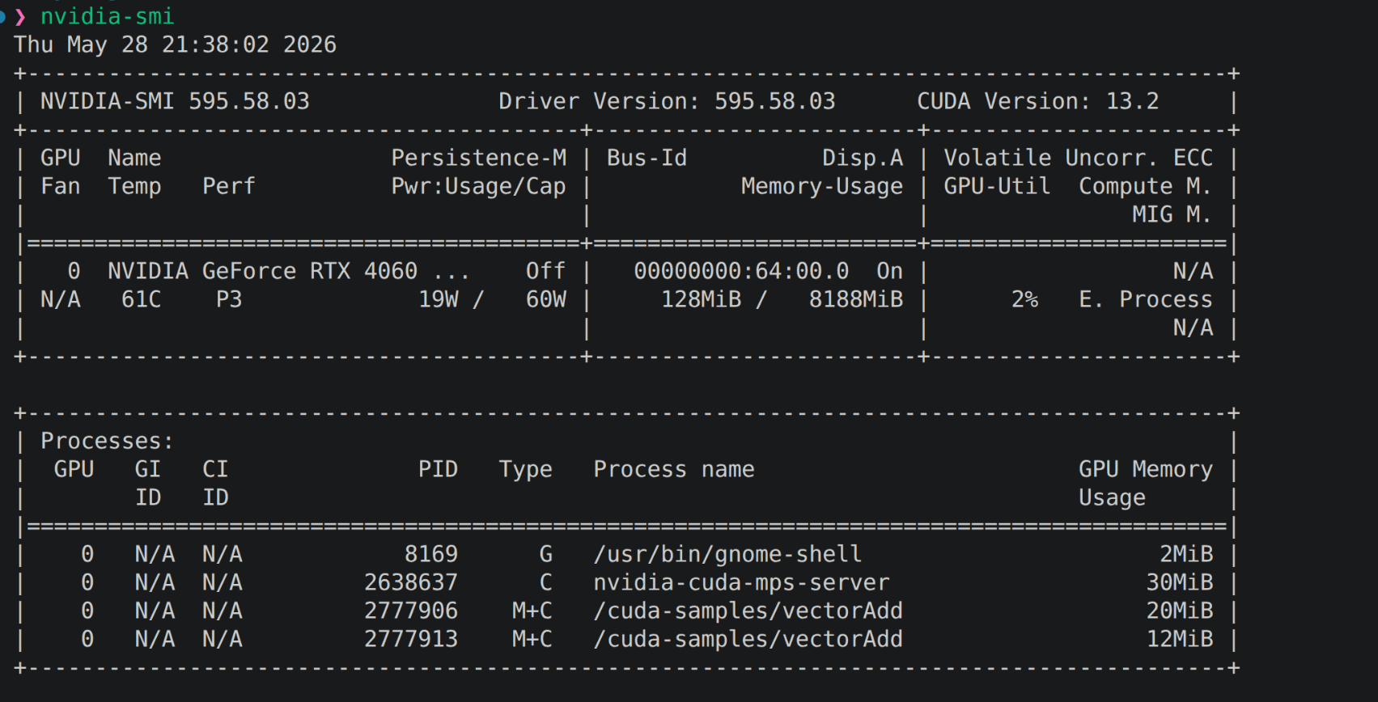The height and width of the screenshot is (702, 1378).
Task: Click the Type column header
Action: coord(525,469)
